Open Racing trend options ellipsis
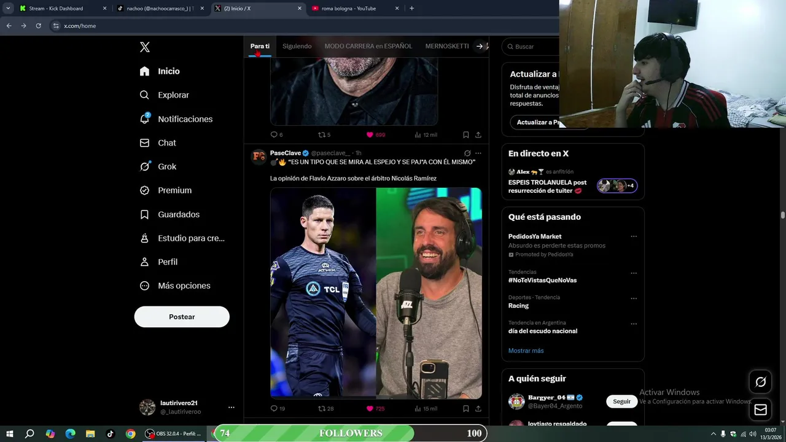The width and height of the screenshot is (786, 442). pyautogui.click(x=634, y=298)
